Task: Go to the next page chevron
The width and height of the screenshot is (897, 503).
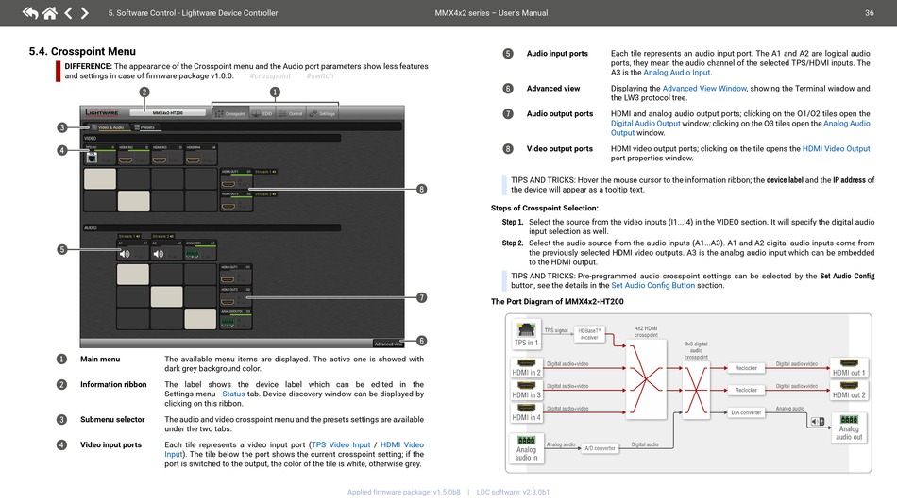Action: point(84,12)
